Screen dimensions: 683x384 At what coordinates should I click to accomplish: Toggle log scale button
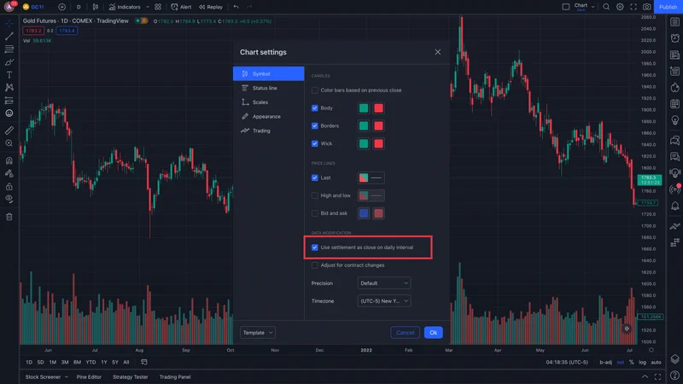[643, 362]
